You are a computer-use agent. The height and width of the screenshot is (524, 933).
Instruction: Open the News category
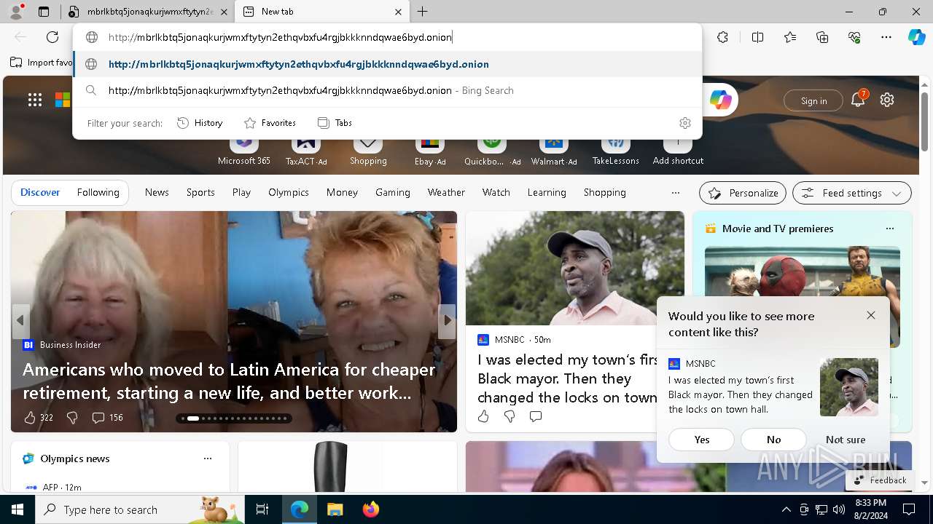point(157,192)
